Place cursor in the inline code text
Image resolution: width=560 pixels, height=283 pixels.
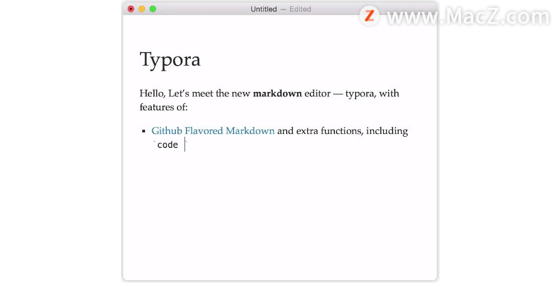point(167,145)
